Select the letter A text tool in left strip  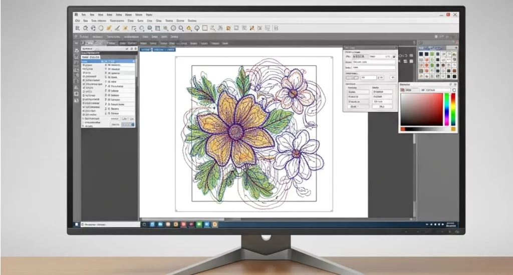point(76,100)
